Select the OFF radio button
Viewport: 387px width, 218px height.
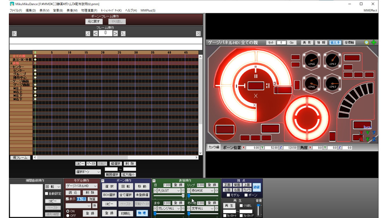(68, 216)
